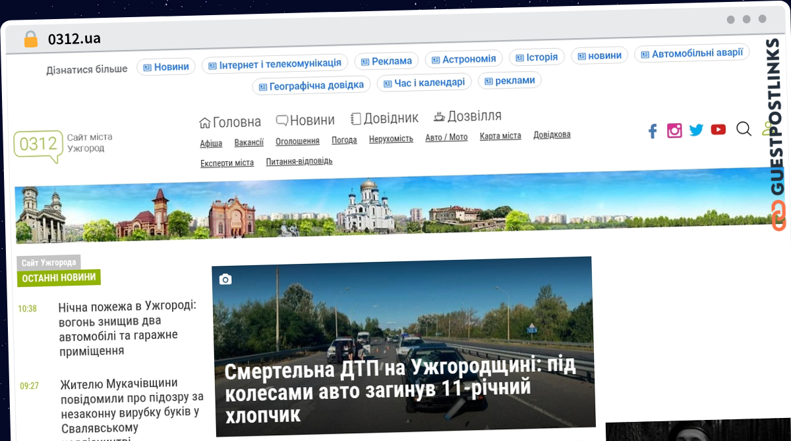
Task: Open the Twitter social icon
Action: [x=696, y=130]
